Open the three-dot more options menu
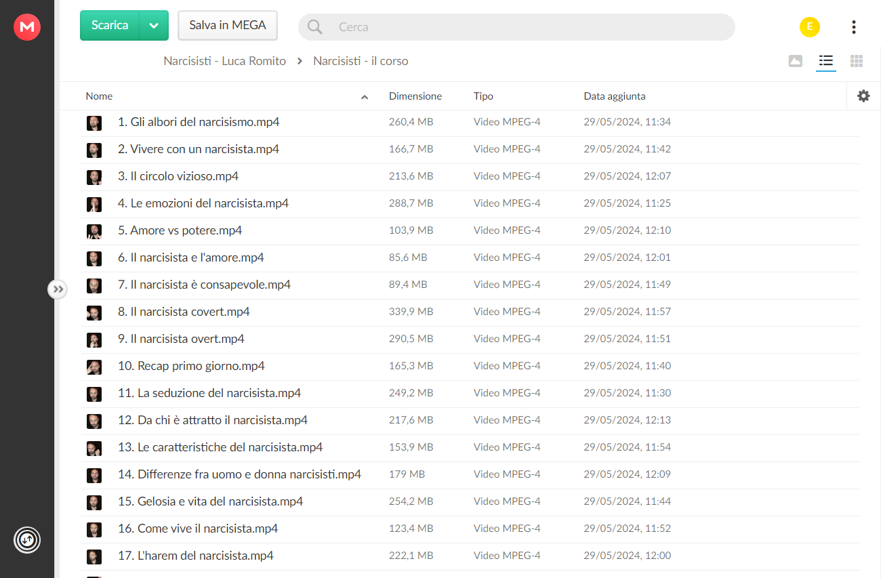The image size is (881, 578). point(853,27)
